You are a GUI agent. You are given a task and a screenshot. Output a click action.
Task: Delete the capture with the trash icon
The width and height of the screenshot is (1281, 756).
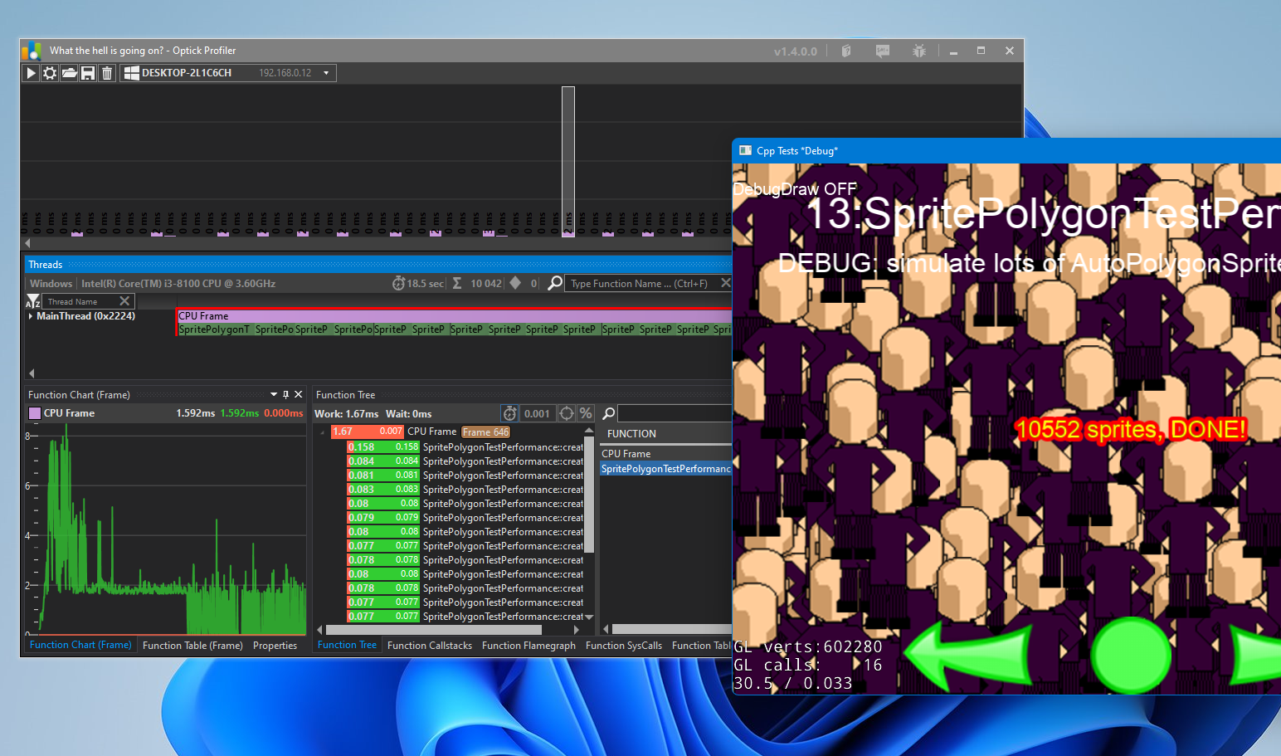(x=106, y=73)
